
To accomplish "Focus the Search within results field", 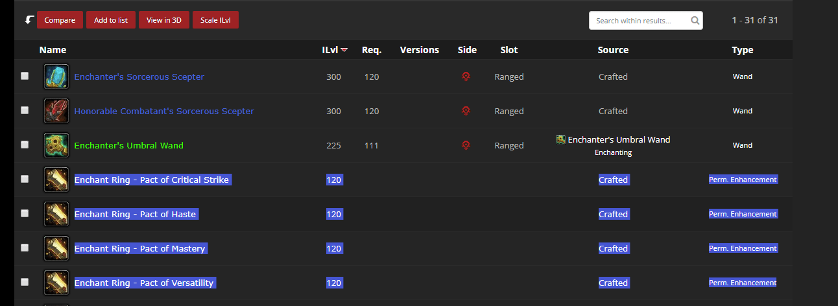I will tap(639, 21).
